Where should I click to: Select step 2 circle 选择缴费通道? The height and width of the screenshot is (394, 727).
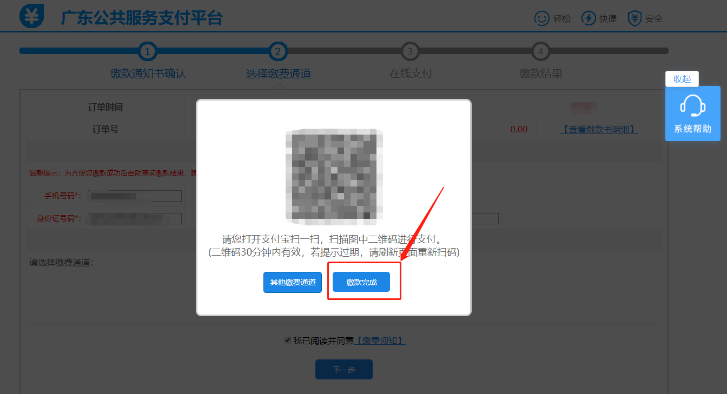pos(278,52)
